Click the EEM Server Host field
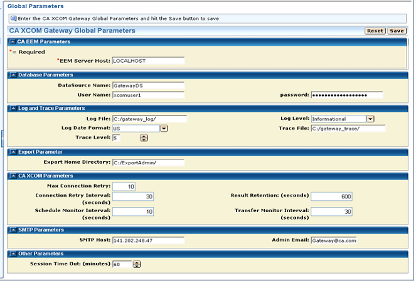The image size is (416, 283). tap(148, 61)
